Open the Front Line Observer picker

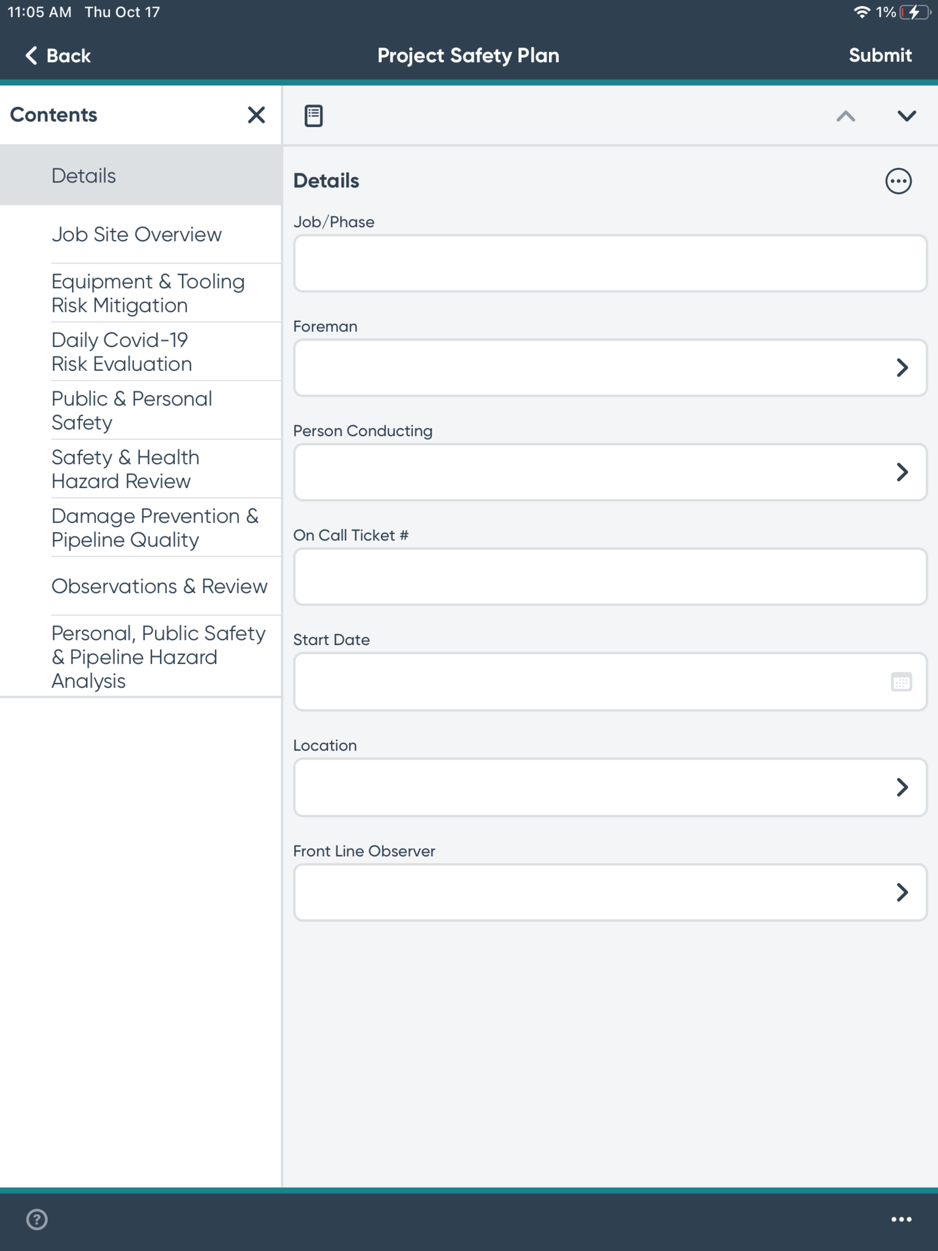click(902, 892)
